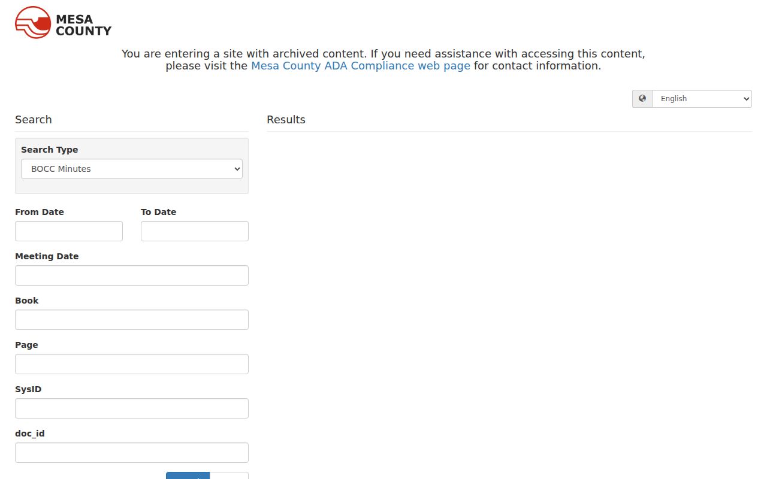Click the doc_id text field
Screen dimensions: 767x479
[132, 453]
